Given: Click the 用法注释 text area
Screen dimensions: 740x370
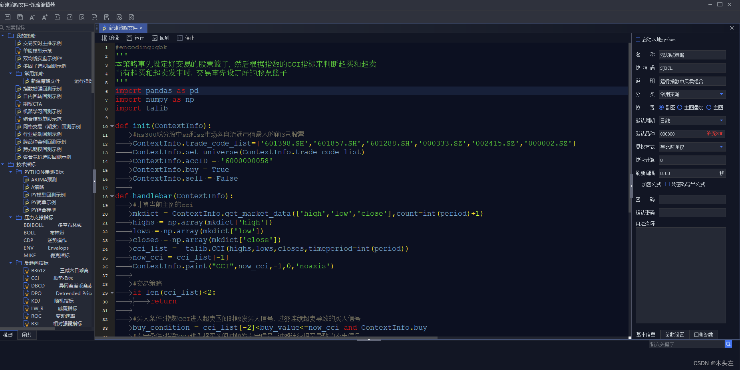Looking at the screenshot, I should click(x=680, y=275).
